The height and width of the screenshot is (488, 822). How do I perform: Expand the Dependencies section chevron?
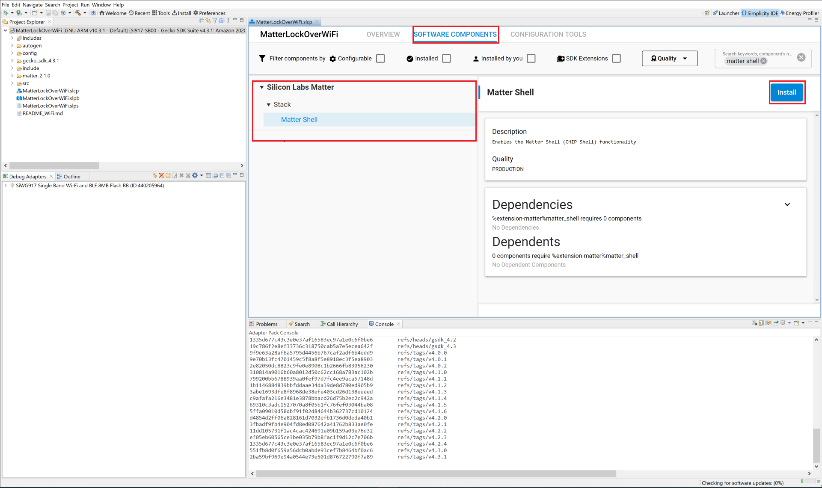click(787, 204)
